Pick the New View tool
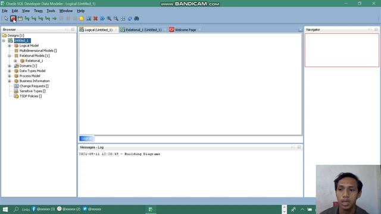 click(20, 18)
